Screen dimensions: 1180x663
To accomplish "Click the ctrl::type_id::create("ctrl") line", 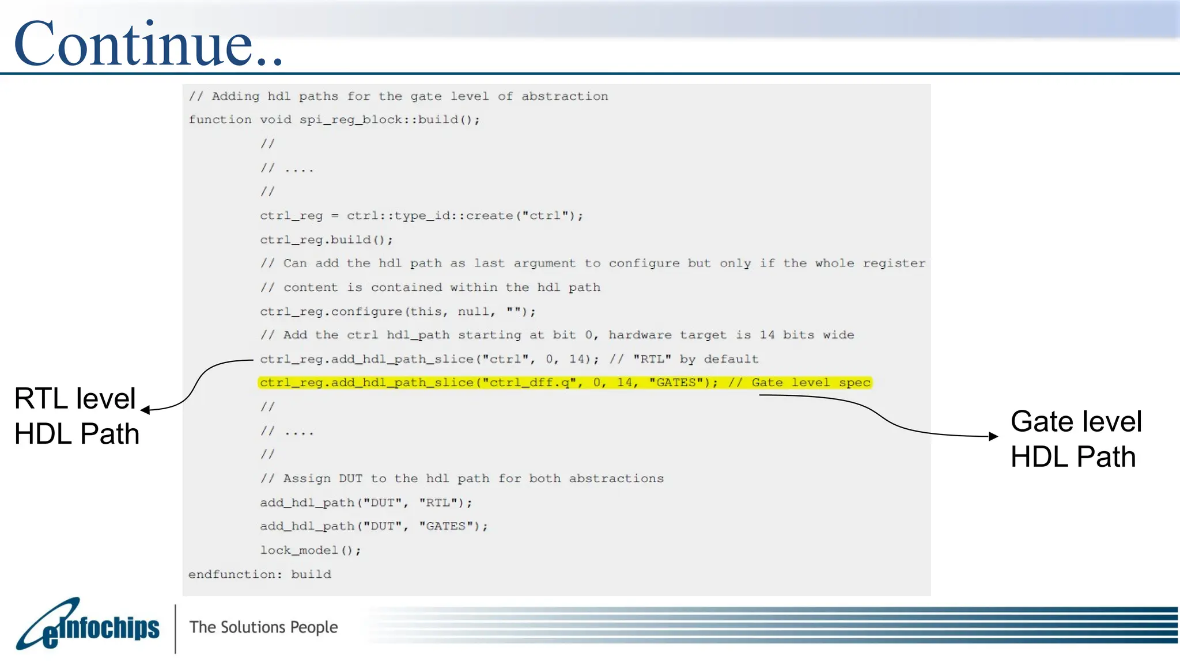I will pos(421,216).
